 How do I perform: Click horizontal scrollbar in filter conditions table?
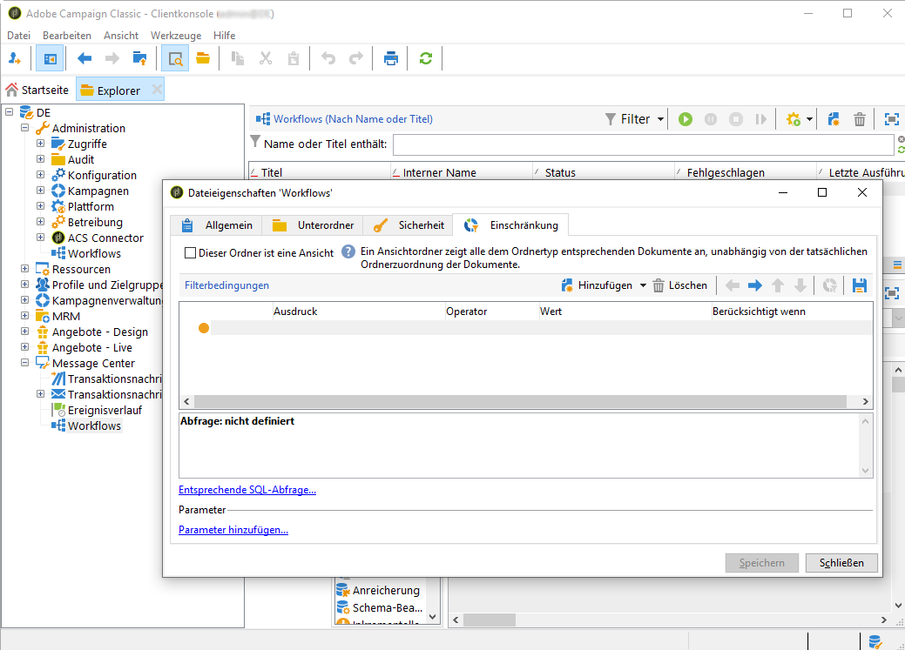(x=520, y=401)
